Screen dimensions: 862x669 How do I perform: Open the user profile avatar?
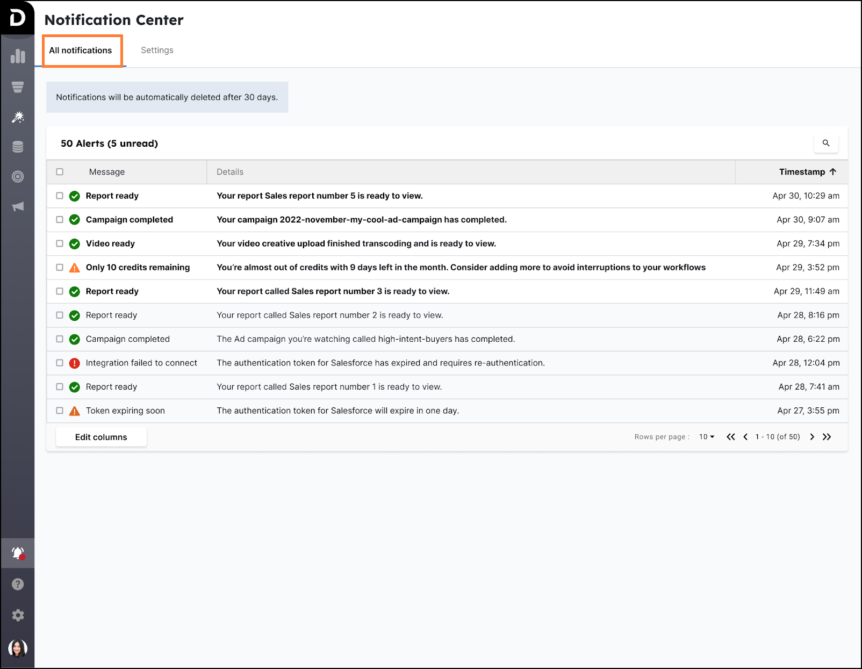(18, 649)
